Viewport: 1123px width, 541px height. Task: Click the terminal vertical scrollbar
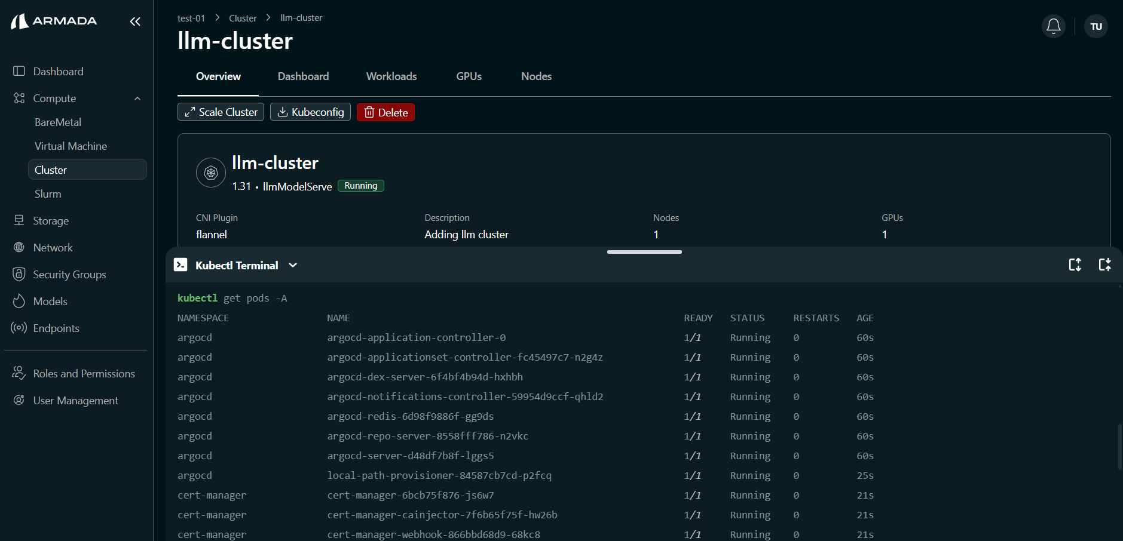coord(1119,447)
